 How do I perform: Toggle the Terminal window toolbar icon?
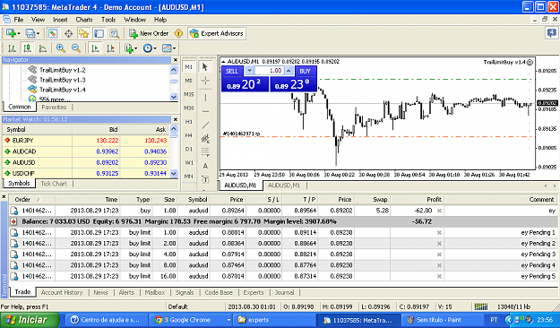click(x=99, y=33)
